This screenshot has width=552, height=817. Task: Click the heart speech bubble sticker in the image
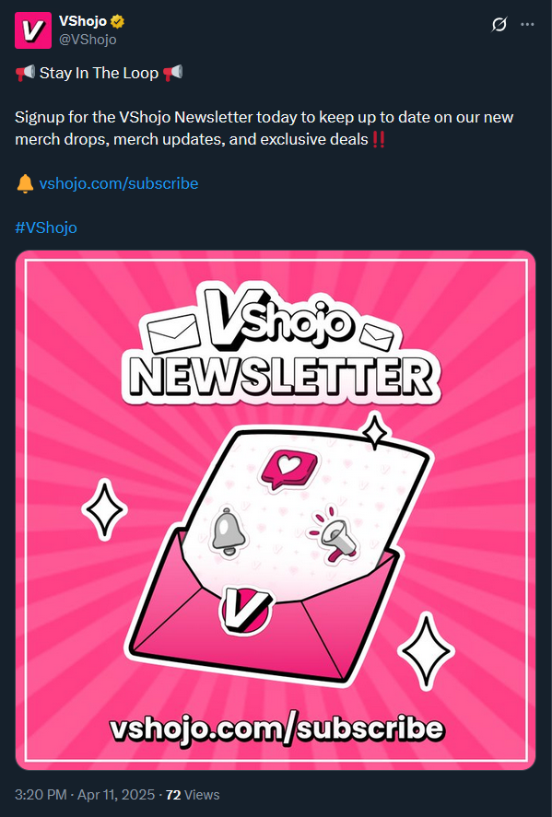click(x=288, y=469)
